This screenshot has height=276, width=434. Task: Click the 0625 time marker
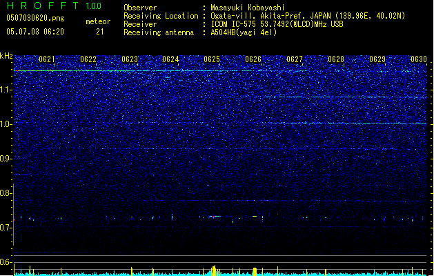(212, 59)
